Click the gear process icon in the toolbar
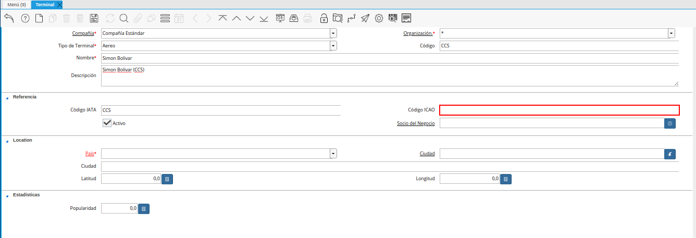696x238 pixels. click(379, 18)
